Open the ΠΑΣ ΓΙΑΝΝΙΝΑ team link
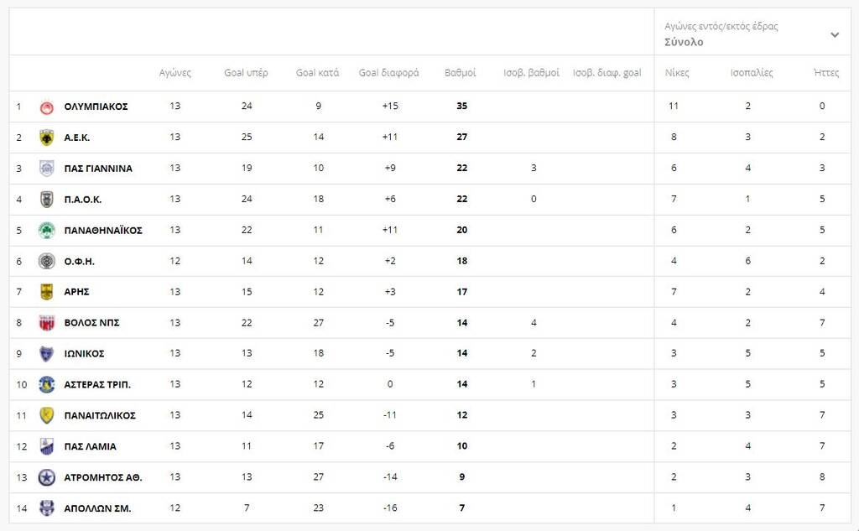859x531 pixels. [x=98, y=169]
